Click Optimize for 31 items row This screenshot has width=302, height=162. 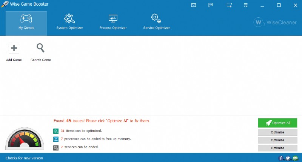pyautogui.click(x=277, y=132)
